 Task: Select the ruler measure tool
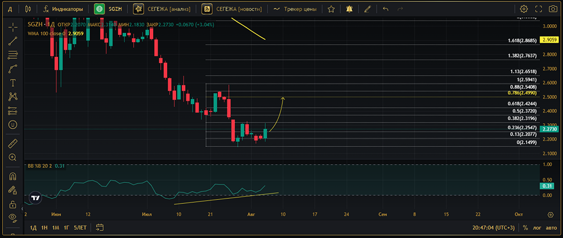(x=13, y=143)
